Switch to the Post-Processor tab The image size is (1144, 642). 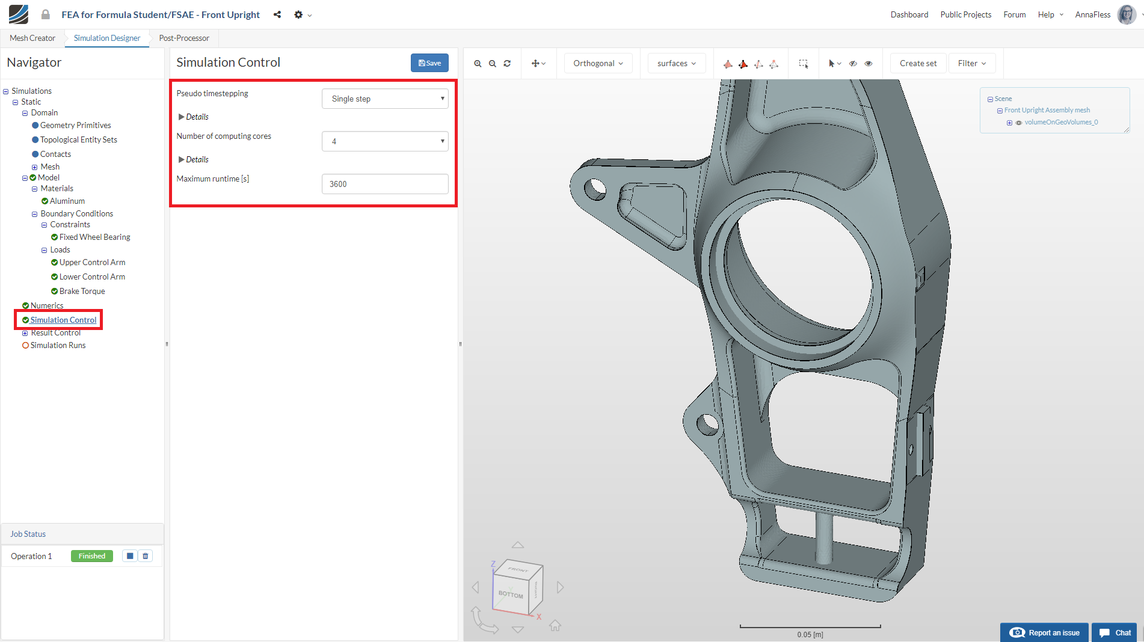[184, 38]
